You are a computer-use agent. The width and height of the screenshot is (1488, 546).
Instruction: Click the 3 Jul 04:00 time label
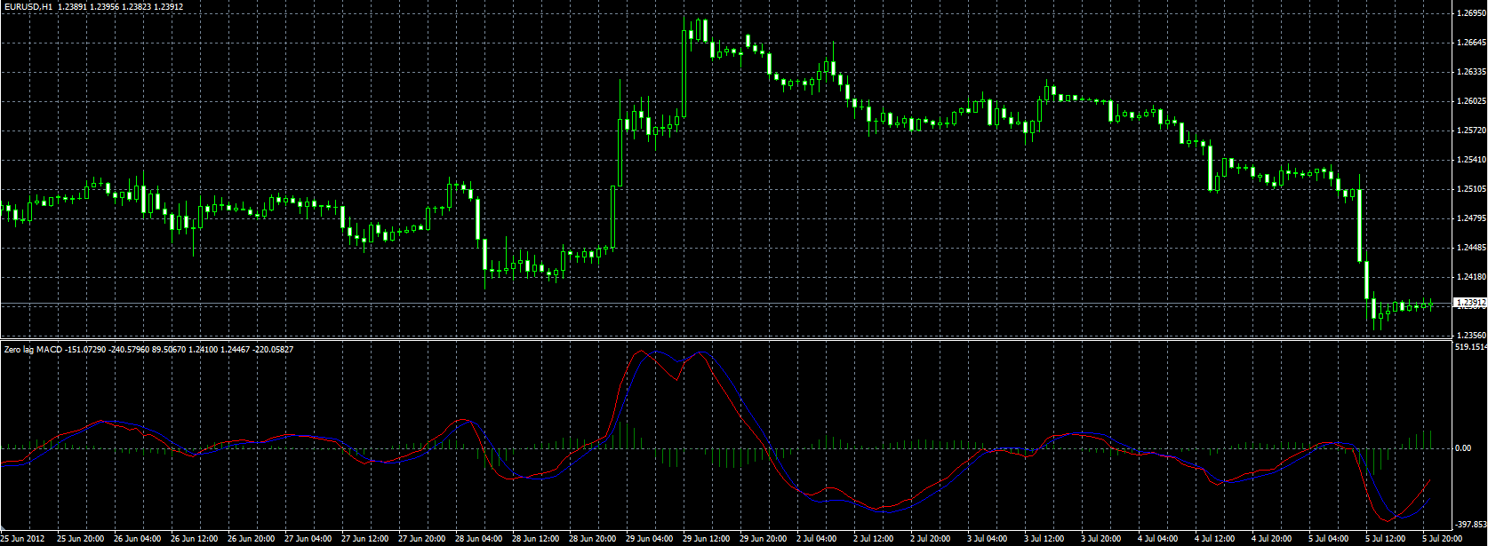click(x=988, y=539)
